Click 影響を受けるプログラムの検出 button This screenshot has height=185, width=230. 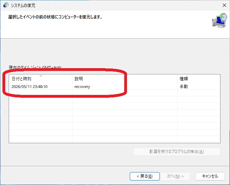pos(177,151)
